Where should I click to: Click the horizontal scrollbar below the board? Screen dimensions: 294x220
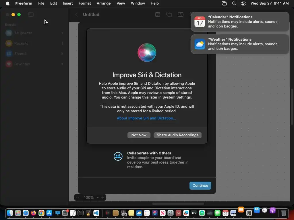pos(178,204)
